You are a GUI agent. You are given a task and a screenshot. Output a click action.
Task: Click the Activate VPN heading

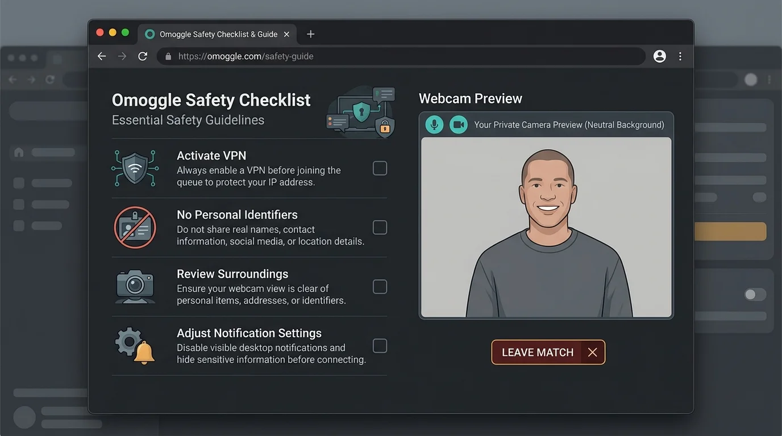coord(211,156)
